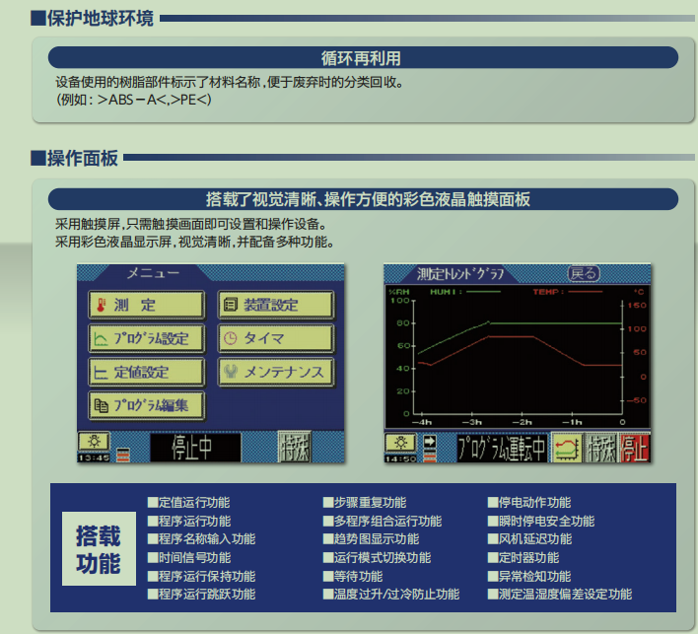Click the 搭载功能 label box

[x=99, y=548]
